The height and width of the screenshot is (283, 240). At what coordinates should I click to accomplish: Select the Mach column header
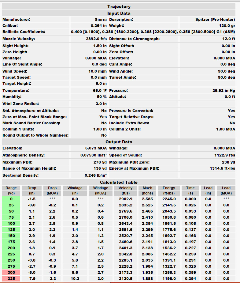(147, 191)
